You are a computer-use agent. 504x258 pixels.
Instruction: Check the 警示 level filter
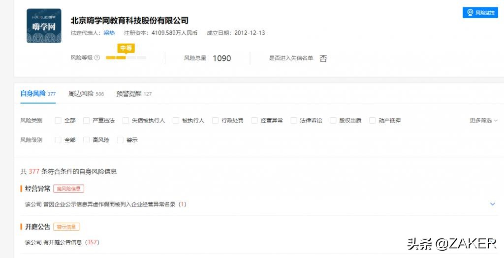[x=120, y=140]
